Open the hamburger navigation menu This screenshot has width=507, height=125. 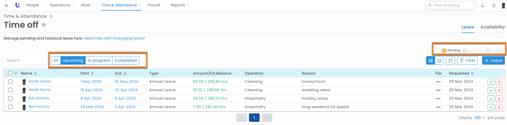(6, 5)
